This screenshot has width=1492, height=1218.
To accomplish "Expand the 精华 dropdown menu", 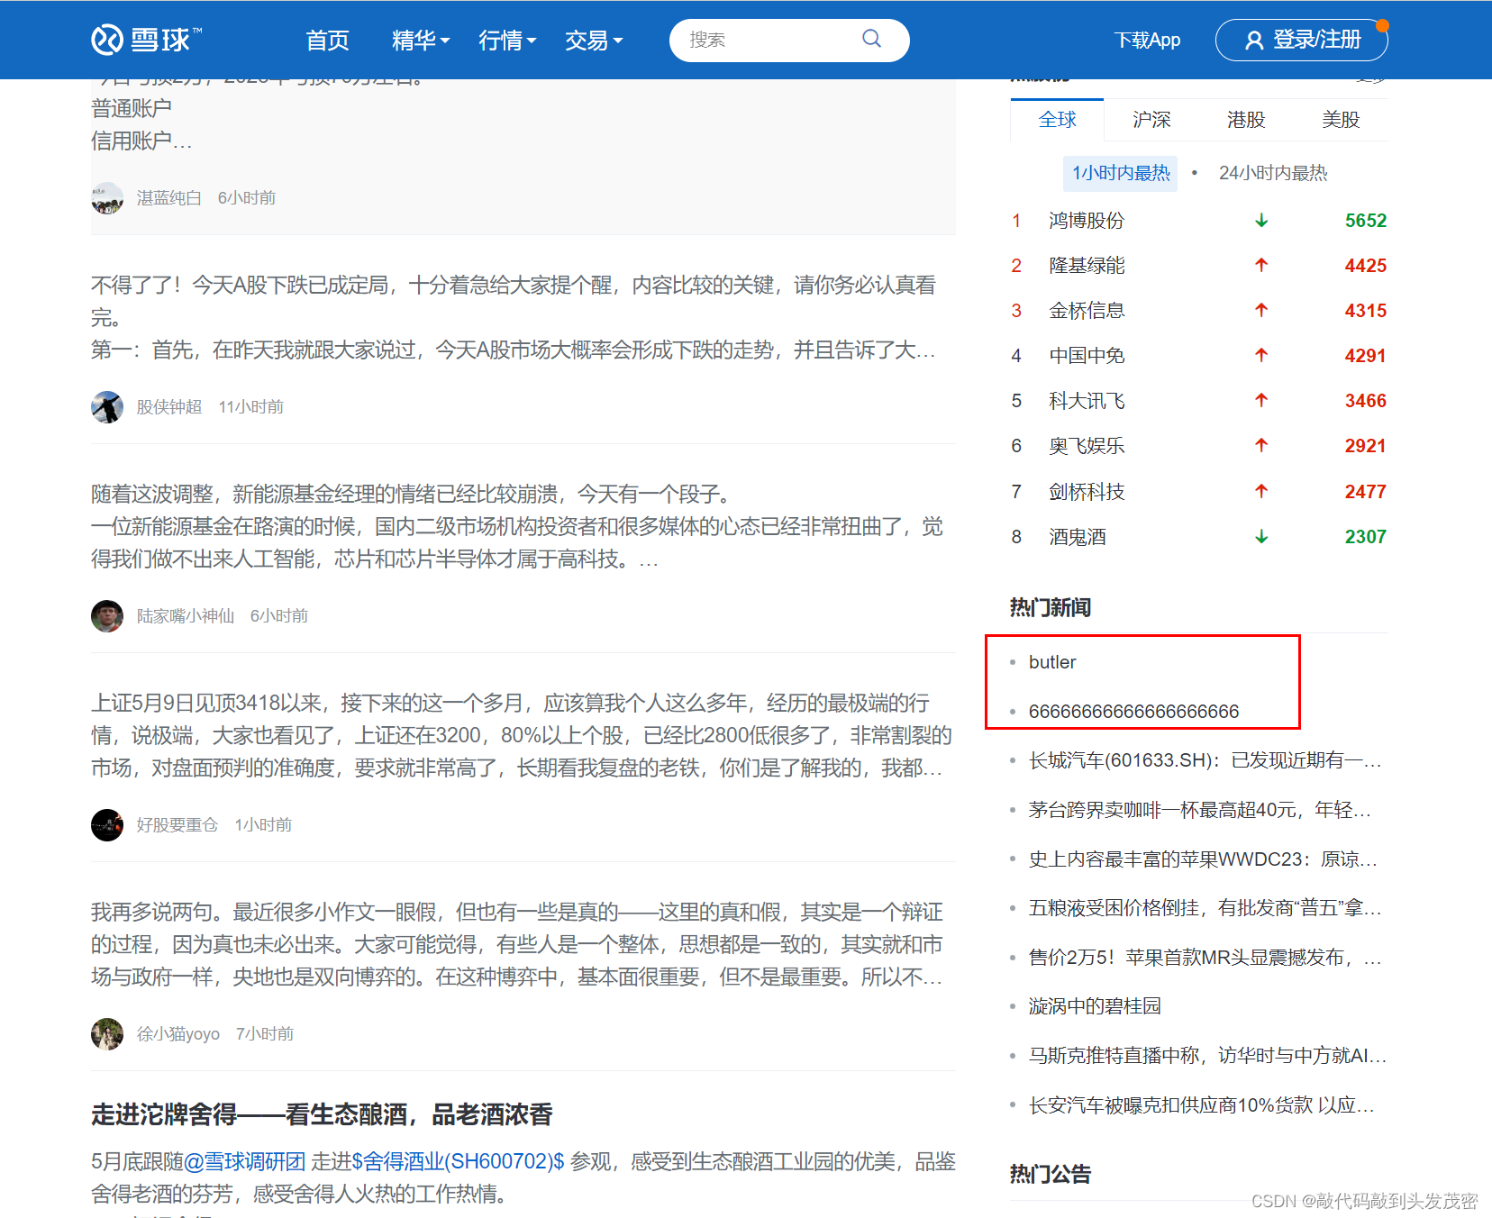I will pos(421,41).
